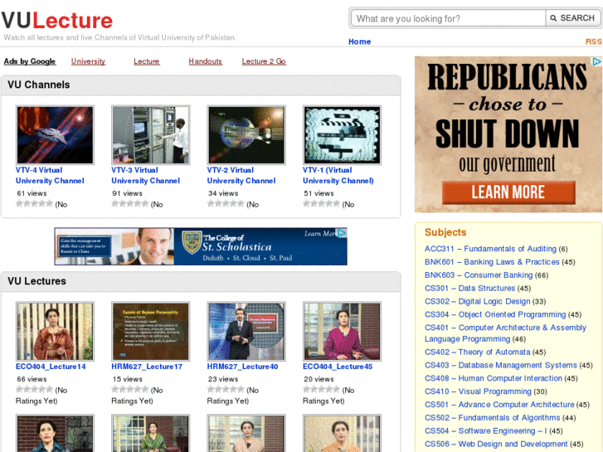This screenshot has height=452, width=603.
Task: Open the Home menu item
Action: pos(360,41)
